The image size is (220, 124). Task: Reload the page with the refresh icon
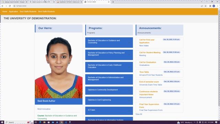click(x=10, y=6)
